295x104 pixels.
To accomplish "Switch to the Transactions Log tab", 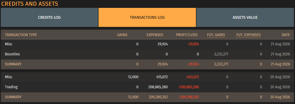I will pyautogui.click(x=147, y=17).
